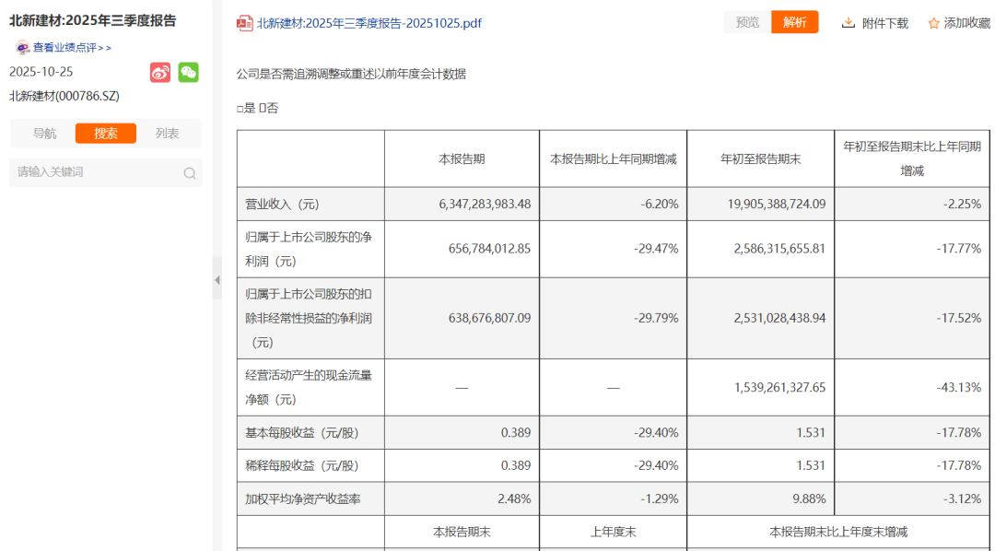995x551 pixels.
Task: Click the value 19,905,388,724.09
Action: tap(777, 205)
